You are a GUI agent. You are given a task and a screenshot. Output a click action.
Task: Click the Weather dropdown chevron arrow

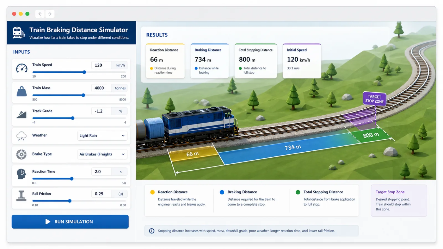point(123,136)
